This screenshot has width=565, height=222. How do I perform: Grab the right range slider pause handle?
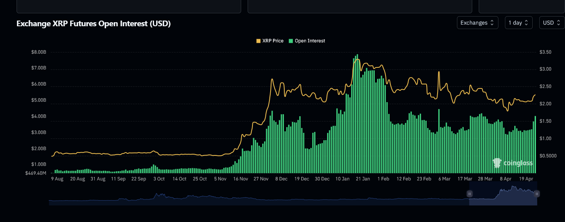537,194
